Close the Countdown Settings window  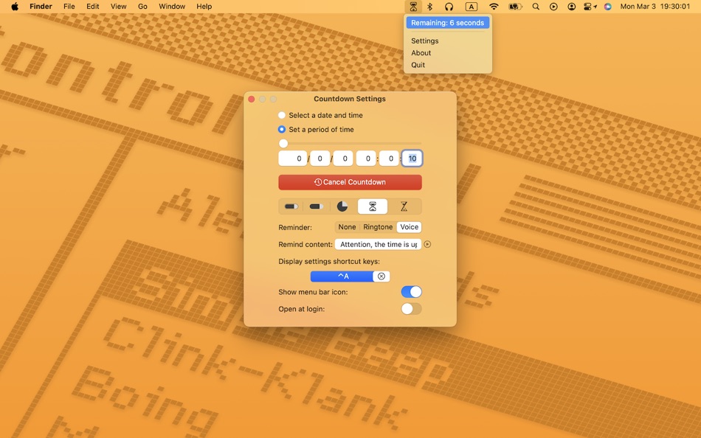(251, 99)
